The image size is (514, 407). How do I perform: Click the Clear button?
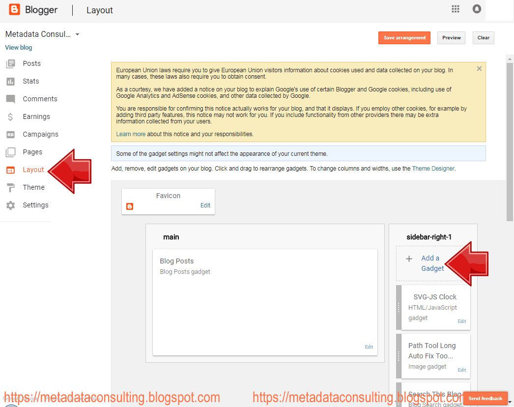click(x=483, y=38)
